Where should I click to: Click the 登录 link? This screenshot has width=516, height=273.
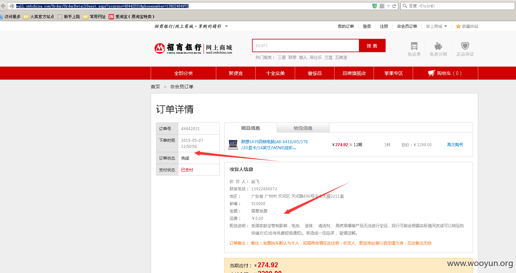[367, 26]
